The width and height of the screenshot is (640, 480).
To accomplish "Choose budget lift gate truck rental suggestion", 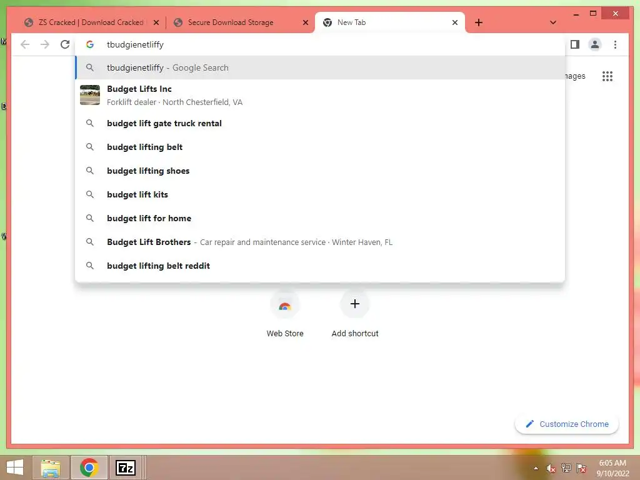I will click(x=320, y=123).
